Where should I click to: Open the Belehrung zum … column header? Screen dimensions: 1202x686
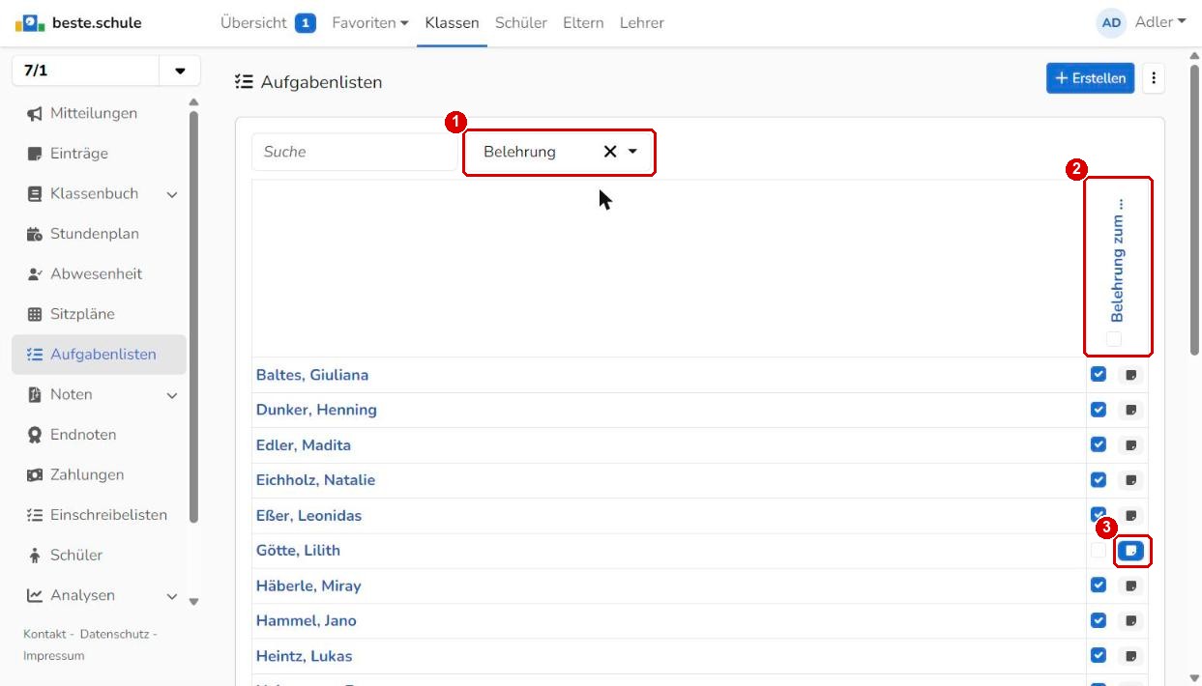pyautogui.click(x=1117, y=261)
